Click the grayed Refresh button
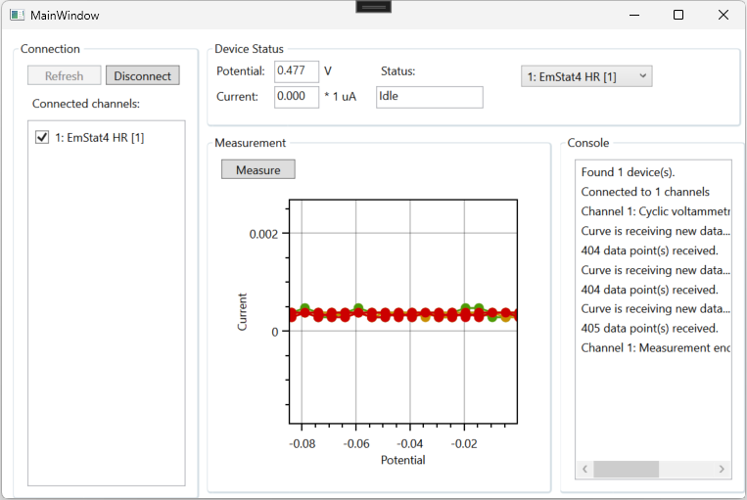Screen dimensions: 747x500 coord(64,75)
